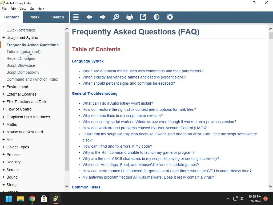Open page in browser via external-link icon
Viewport: 273px width, 205px height.
[x=143, y=17]
